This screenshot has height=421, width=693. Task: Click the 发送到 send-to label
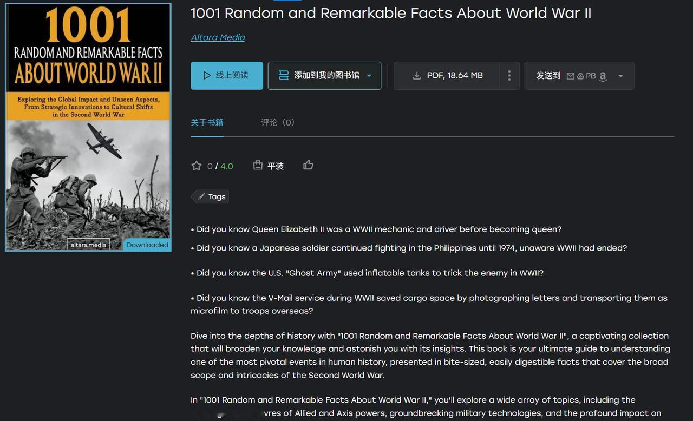548,76
